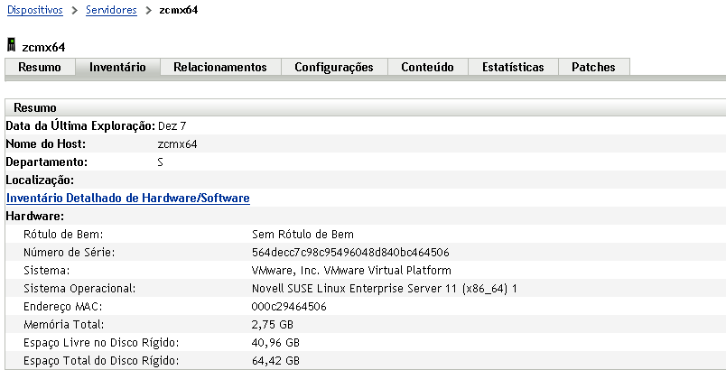Click zcmx64 at the end of the breadcrumb

(x=177, y=10)
